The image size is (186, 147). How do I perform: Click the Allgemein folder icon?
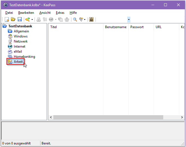[10, 31]
